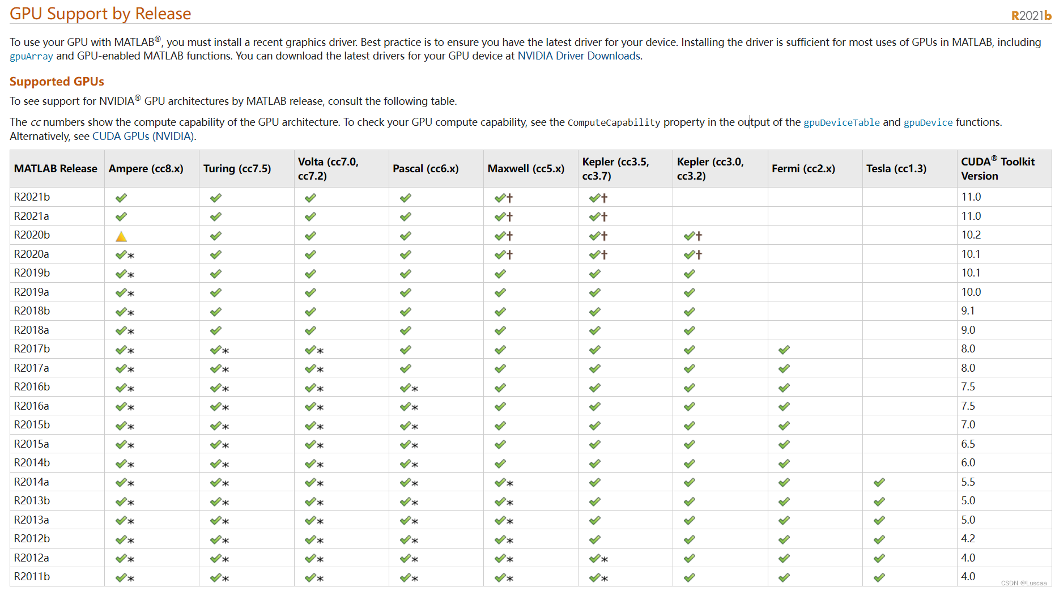Click the gpuArray link
The width and height of the screenshot is (1055, 591).
[x=31, y=56]
